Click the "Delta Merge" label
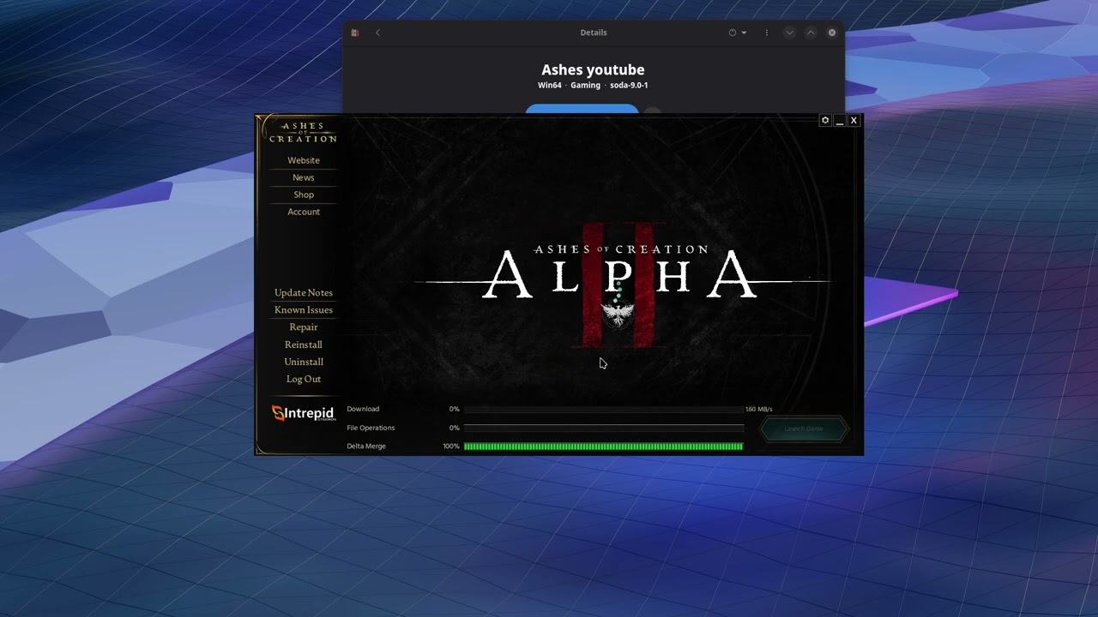Viewport: 1098px width, 617px height. point(366,446)
